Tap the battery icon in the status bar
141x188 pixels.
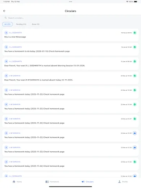pos(135,1)
